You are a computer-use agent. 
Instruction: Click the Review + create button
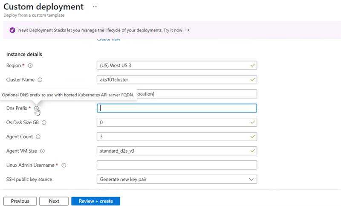click(96, 201)
